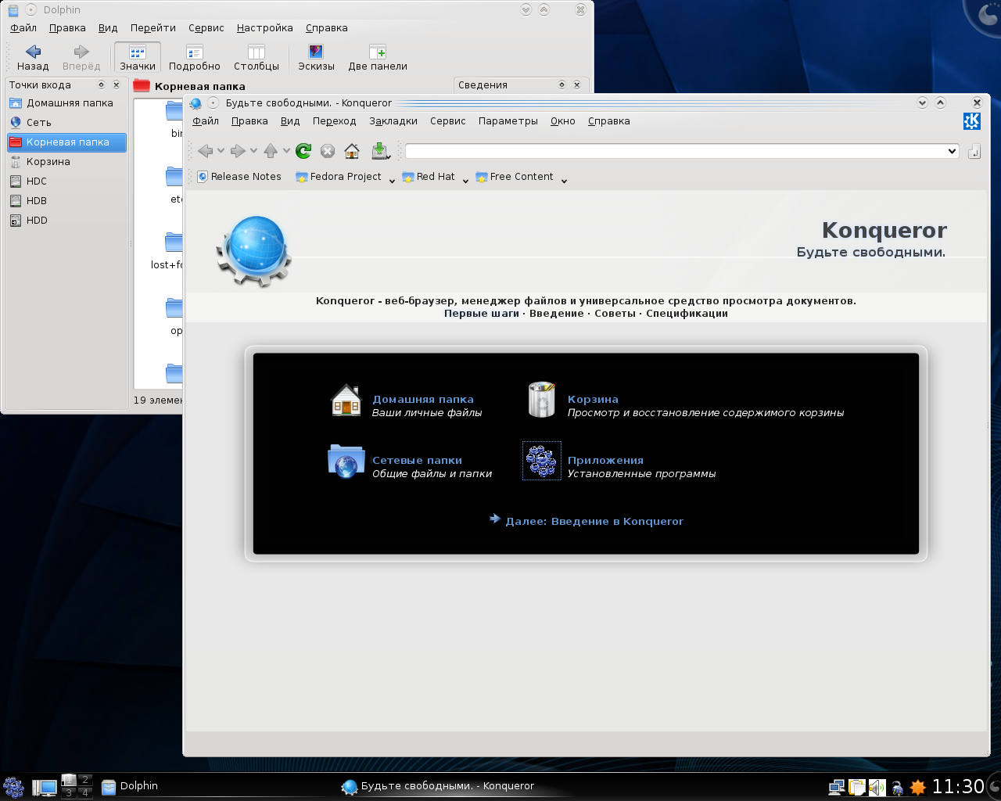Click Konqueror's Forward arrow button
Image resolution: width=1001 pixels, height=801 pixels.
point(239,151)
